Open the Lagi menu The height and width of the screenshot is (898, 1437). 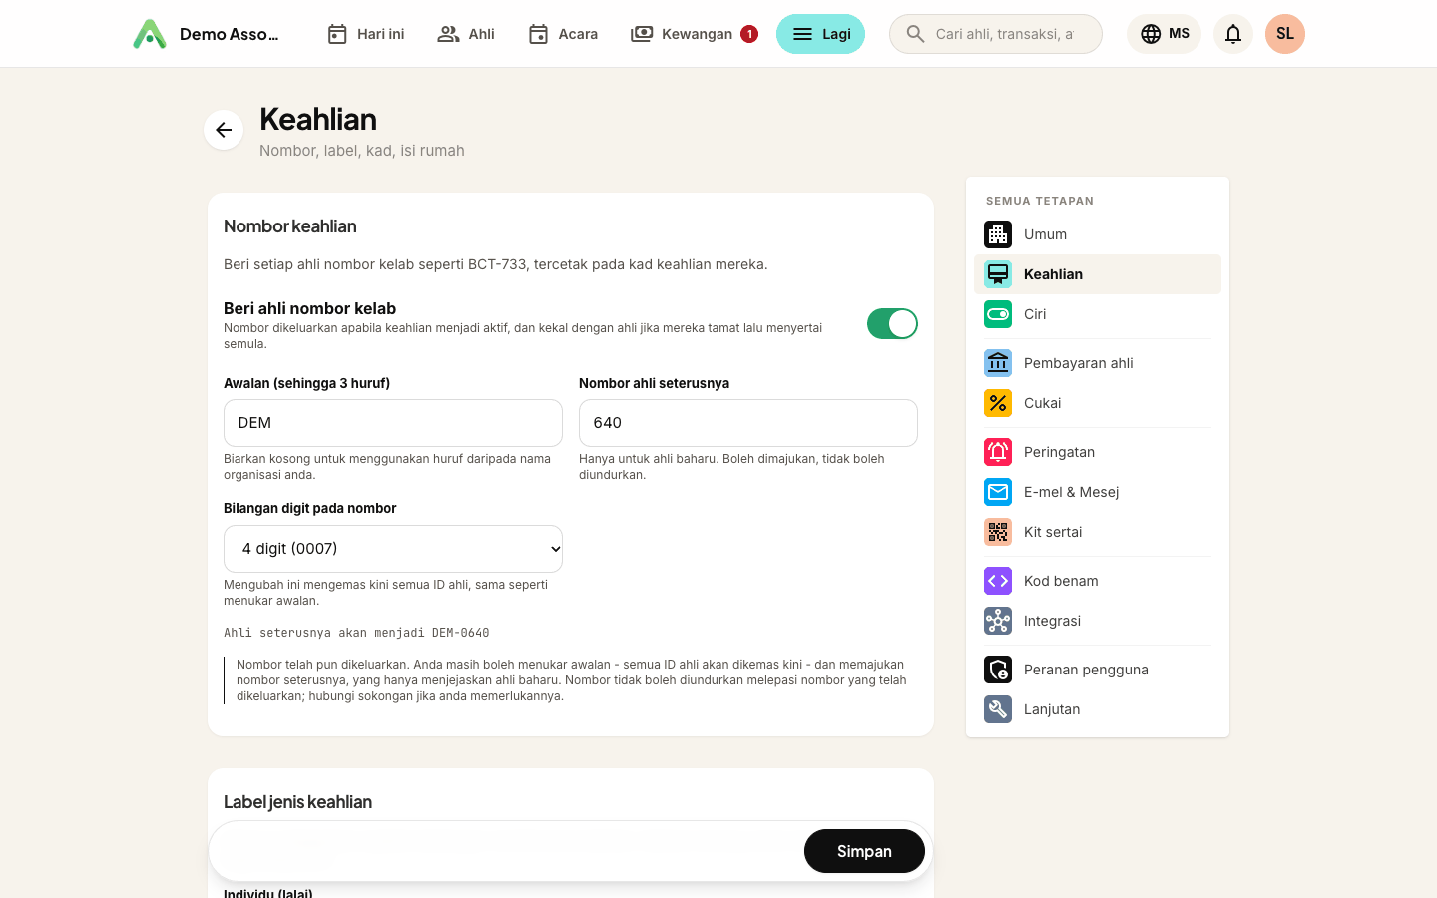(820, 34)
